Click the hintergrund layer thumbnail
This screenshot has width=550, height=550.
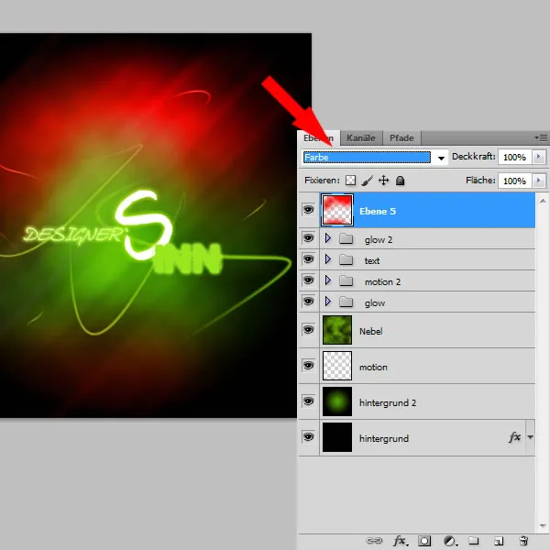click(x=337, y=438)
